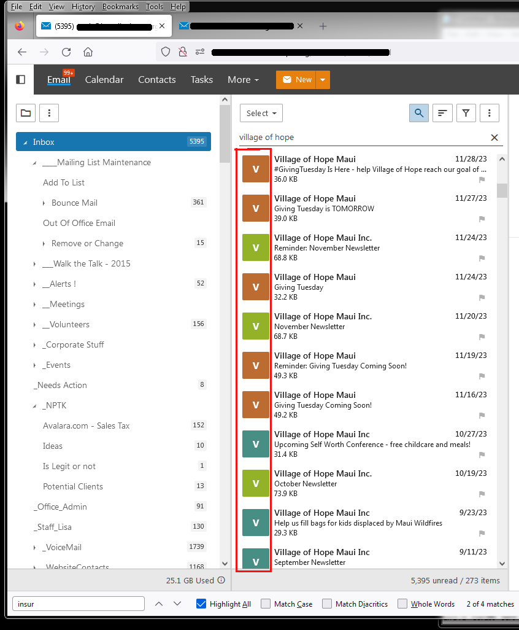Screen dimensions: 519x630
Task: Toggle the sidebar panel icon beside Email
Action: (x=21, y=80)
